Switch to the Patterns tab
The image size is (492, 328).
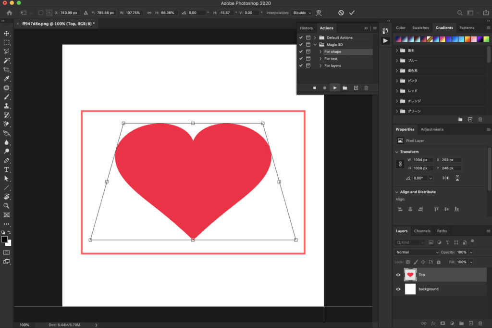[x=467, y=27]
